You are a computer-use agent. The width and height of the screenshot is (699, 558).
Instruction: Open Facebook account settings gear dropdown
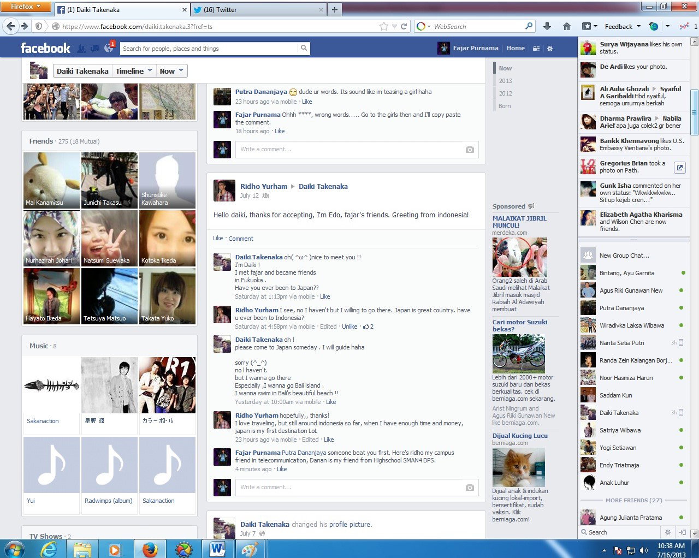point(550,48)
